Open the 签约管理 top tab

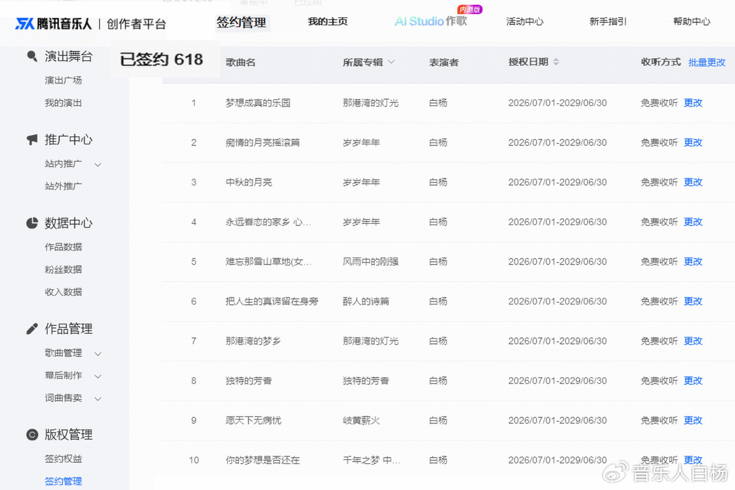pos(241,22)
